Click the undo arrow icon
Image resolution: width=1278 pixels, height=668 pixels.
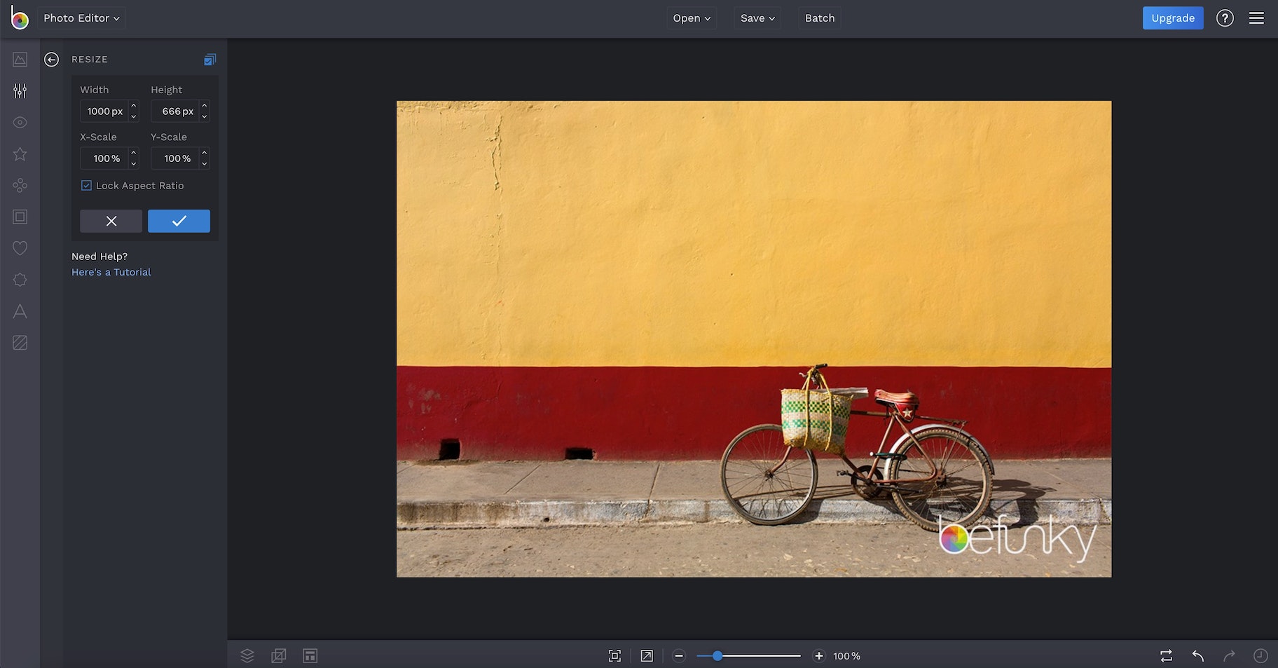point(1198,655)
